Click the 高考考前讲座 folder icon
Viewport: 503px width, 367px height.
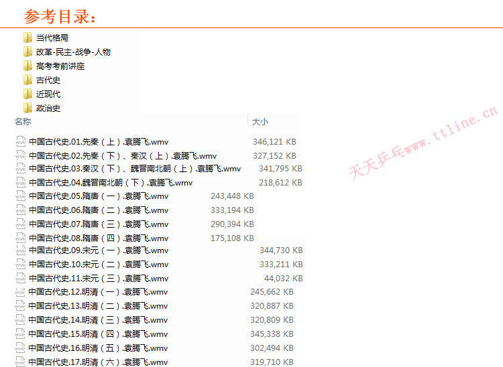(27, 66)
